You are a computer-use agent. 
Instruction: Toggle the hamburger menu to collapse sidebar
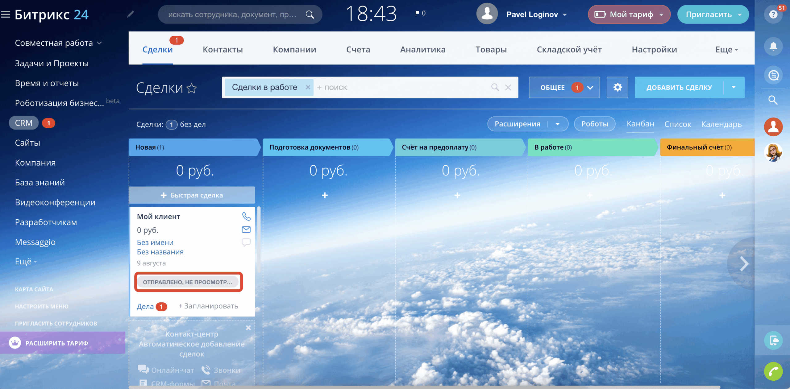point(6,14)
